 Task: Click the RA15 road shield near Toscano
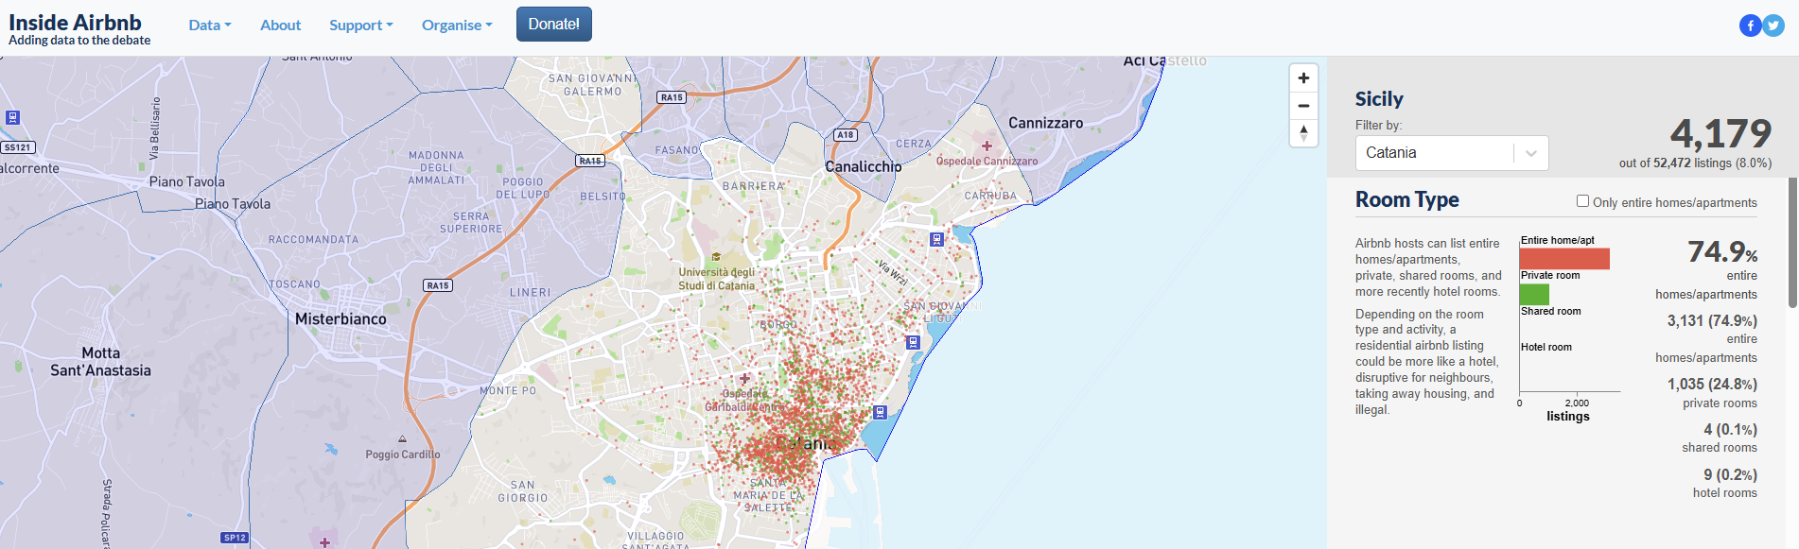coord(438,285)
